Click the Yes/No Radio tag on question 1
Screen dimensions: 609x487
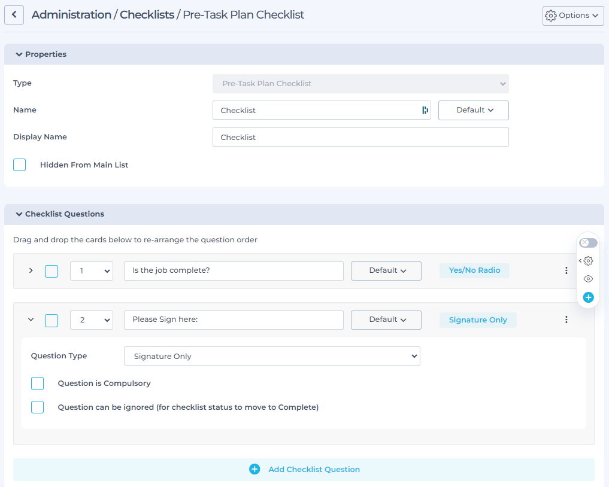[474, 270]
